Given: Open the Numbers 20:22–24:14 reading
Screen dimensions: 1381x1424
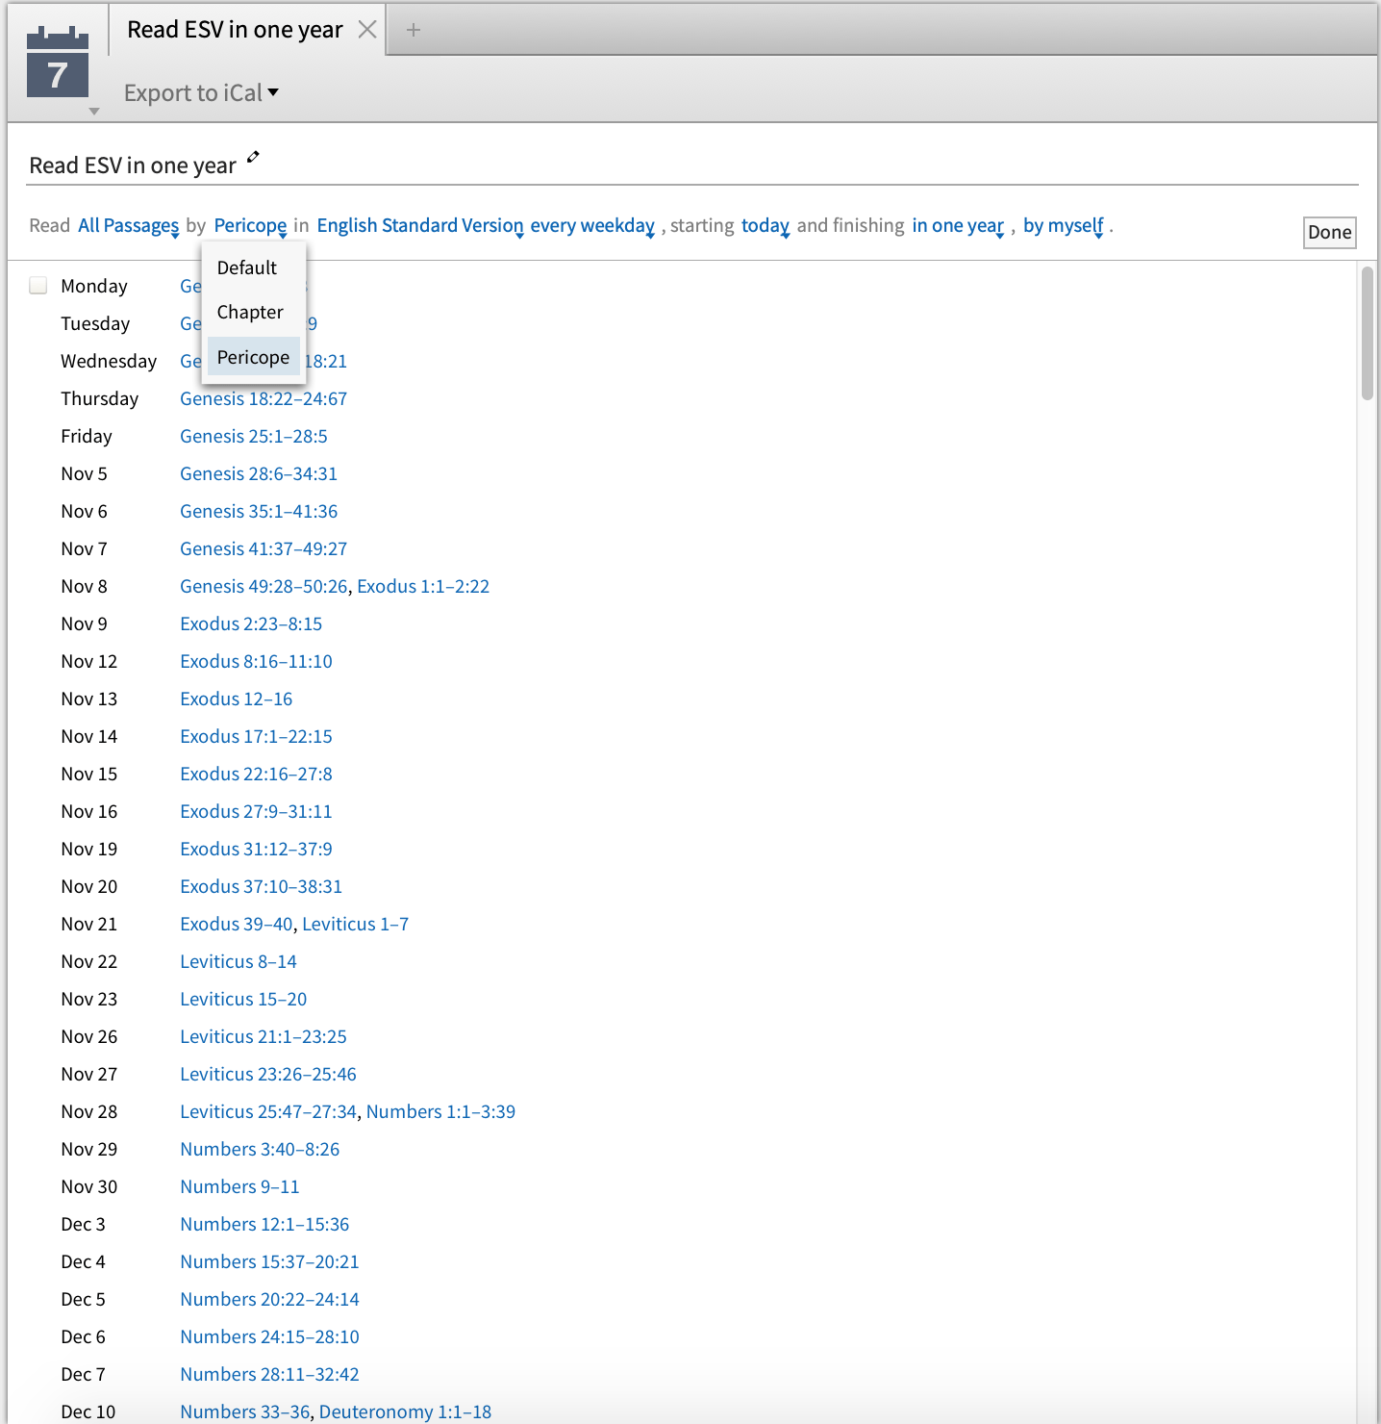Looking at the screenshot, I should pyautogui.click(x=269, y=1299).
